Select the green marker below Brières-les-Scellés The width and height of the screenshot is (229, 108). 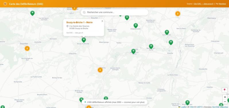pos(81,100)
